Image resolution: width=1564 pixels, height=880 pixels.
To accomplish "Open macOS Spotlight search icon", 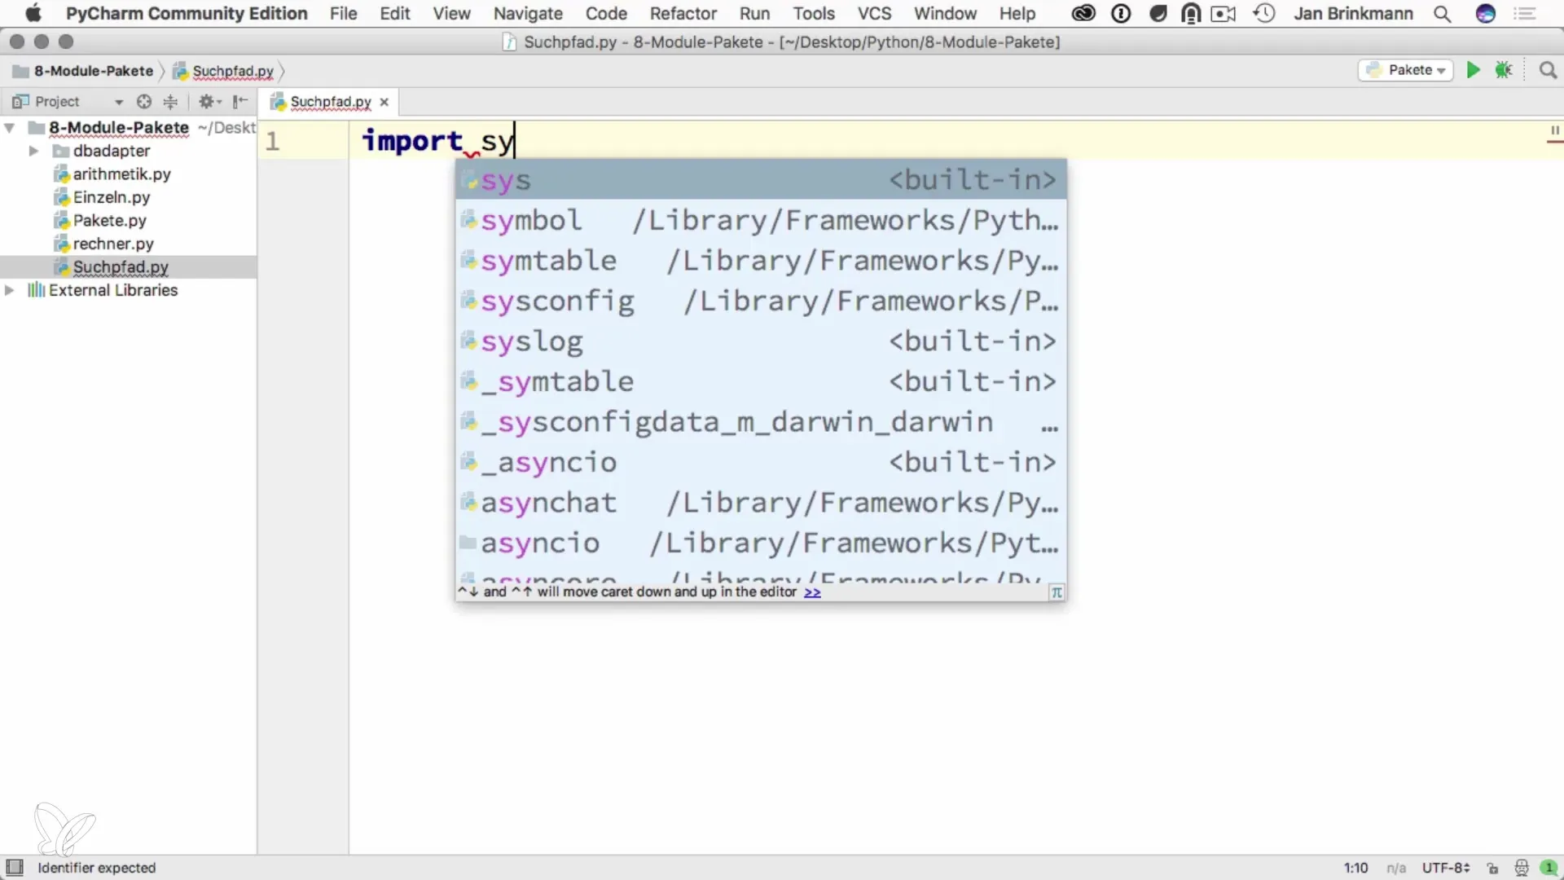I will (1442, 14).
